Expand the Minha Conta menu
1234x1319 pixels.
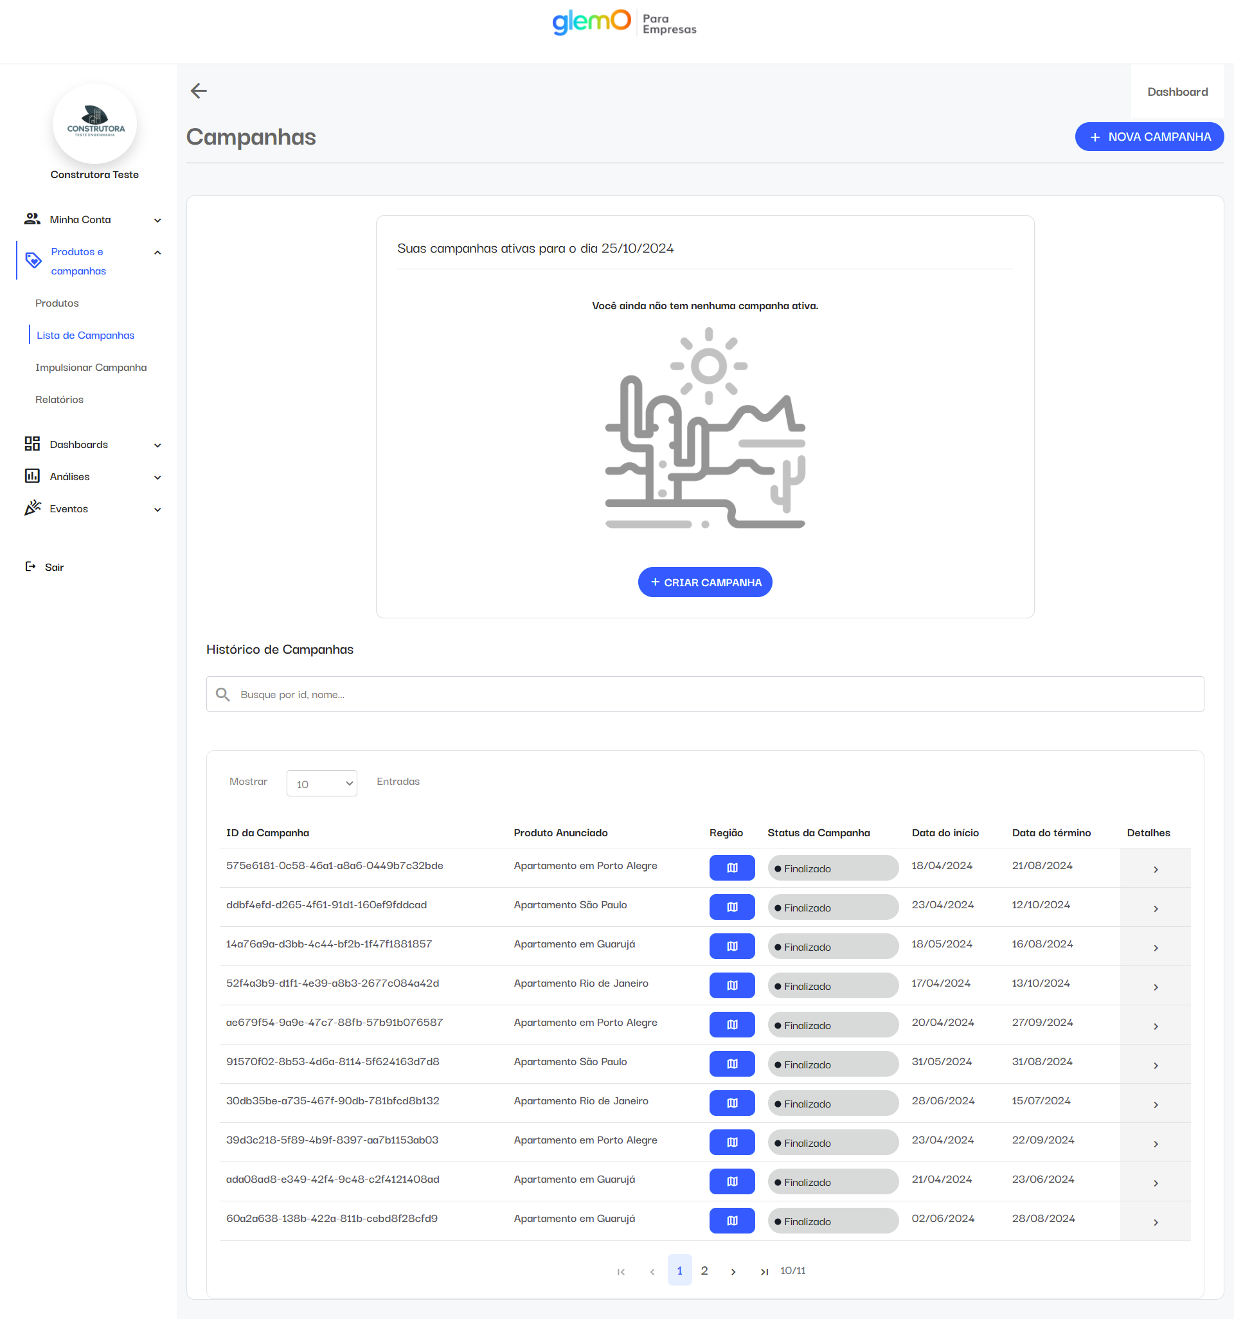(157, 220)
